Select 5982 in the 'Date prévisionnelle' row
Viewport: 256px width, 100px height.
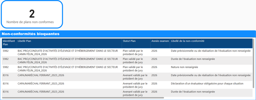[6, 51]
